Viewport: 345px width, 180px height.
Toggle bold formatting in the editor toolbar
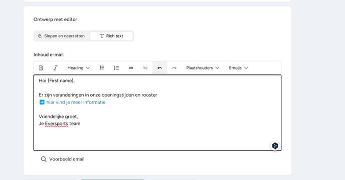point(41,68)
